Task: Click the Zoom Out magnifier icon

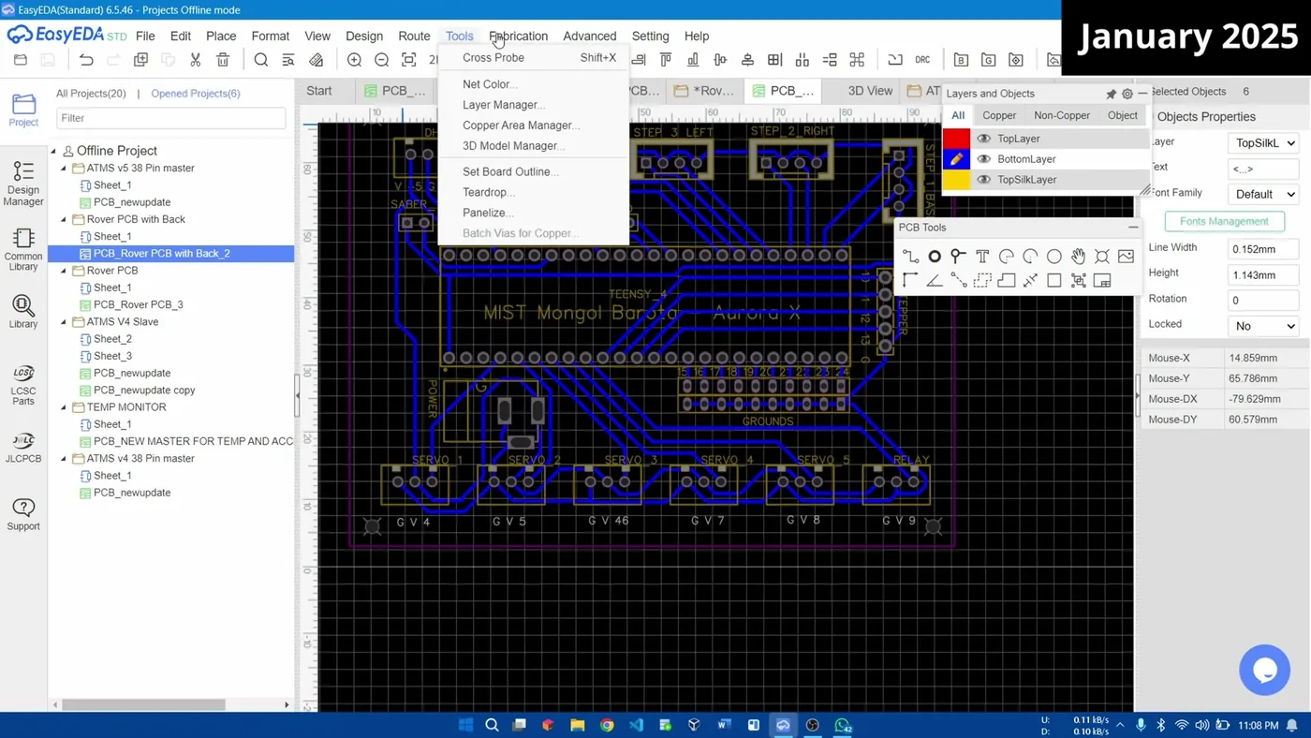Action: pyautogui.click(x=381, y=60)
